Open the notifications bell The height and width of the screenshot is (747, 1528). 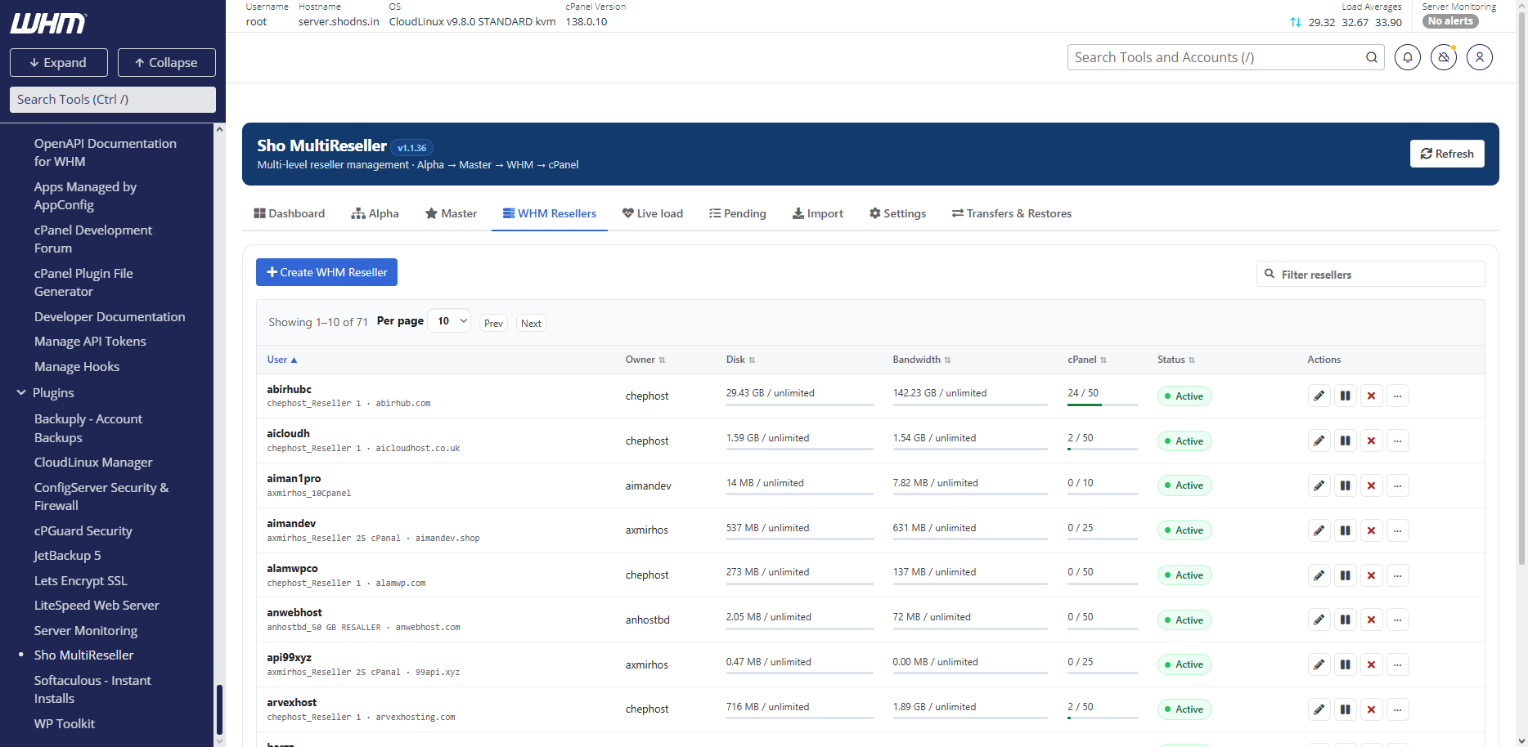pos(1408,57)
